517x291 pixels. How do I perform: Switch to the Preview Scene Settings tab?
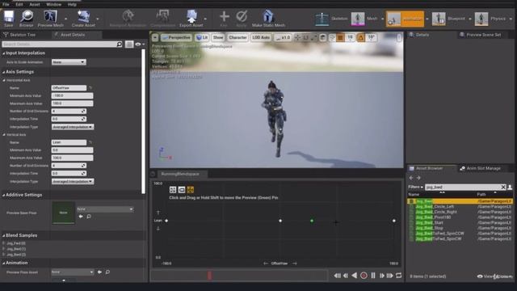483,35
